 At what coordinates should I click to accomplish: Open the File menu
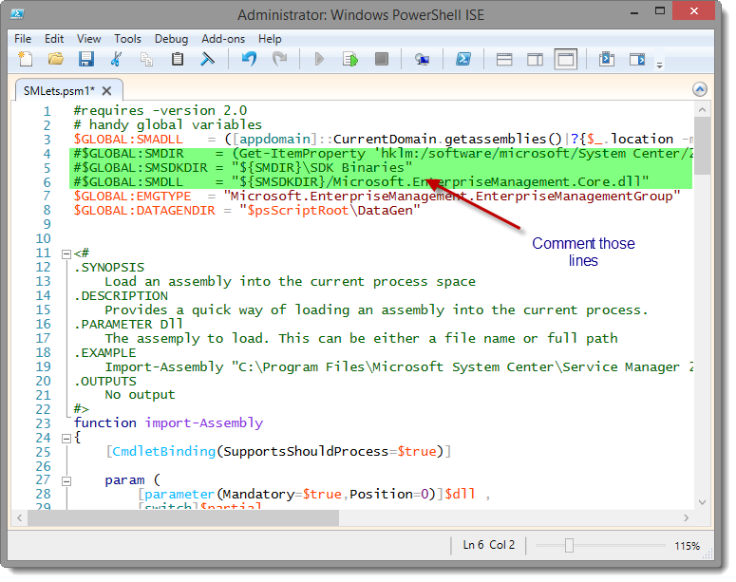pos(23,39)
